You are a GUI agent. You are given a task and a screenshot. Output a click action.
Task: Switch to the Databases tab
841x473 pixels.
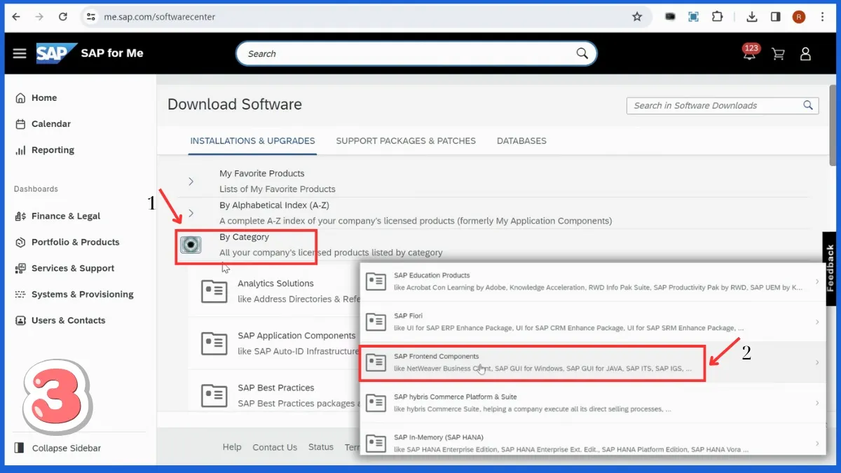[521, 141]
